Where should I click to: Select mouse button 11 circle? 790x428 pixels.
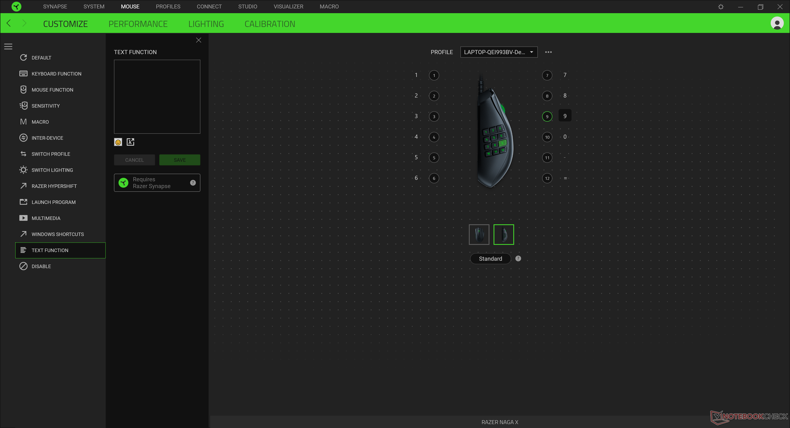click(x=547, y=158)
